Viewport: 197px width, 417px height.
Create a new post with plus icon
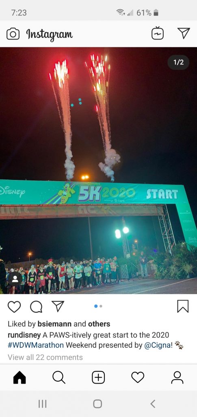point(98,377)
